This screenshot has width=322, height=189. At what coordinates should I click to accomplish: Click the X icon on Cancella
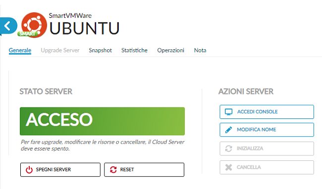click(228, 167)
